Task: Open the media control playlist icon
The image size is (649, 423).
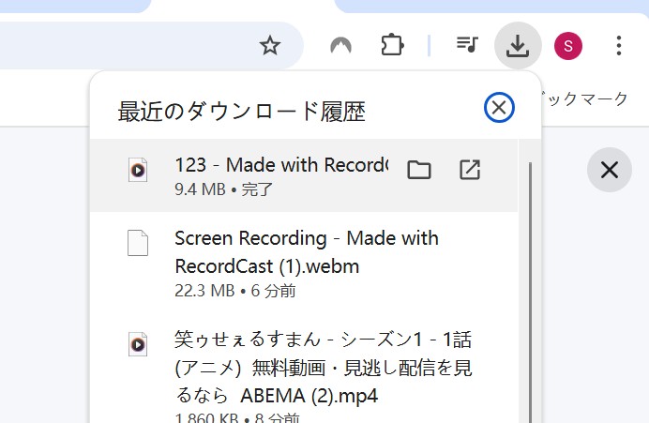Action: tap(467, 45)
